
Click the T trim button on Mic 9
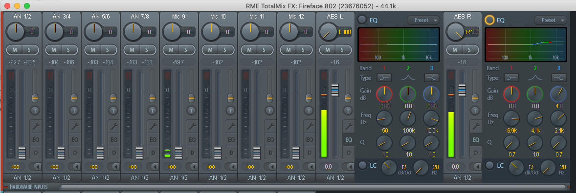191,110
